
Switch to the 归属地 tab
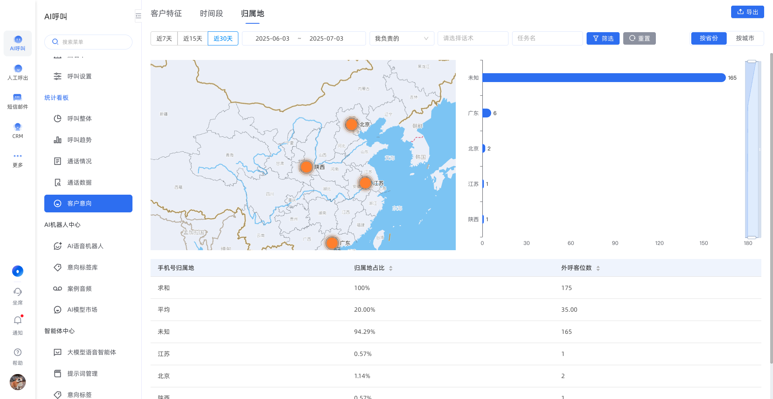252,14
